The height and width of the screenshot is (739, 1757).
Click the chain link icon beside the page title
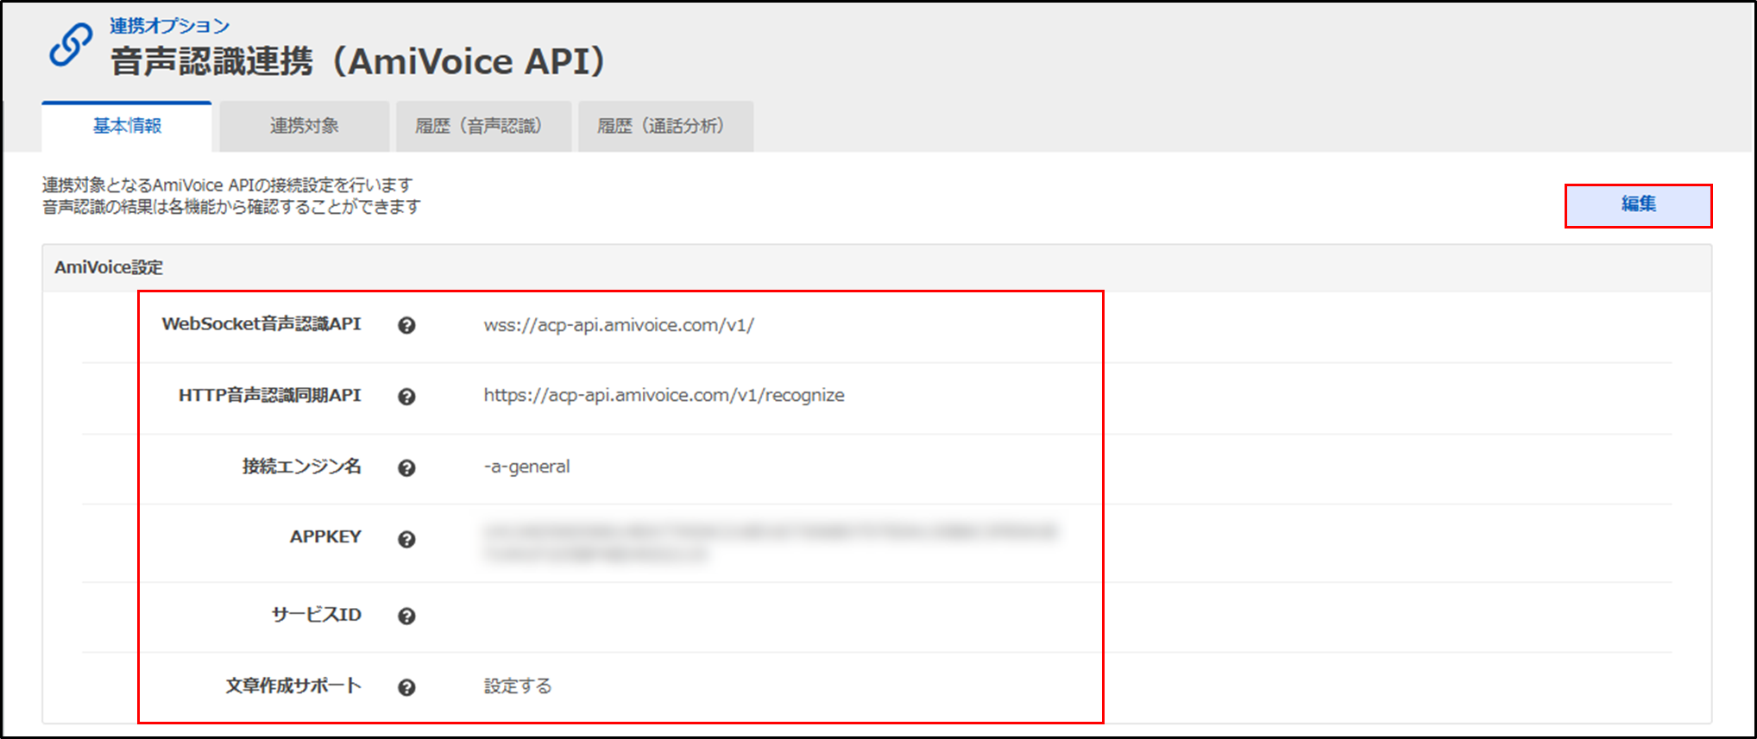pos(70,45)
